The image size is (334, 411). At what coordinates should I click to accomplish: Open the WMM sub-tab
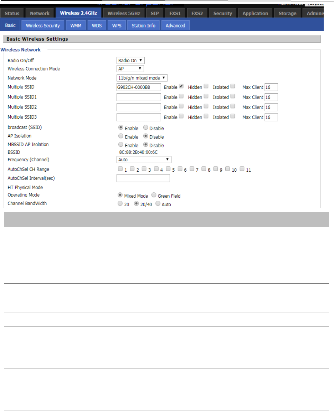76,25
